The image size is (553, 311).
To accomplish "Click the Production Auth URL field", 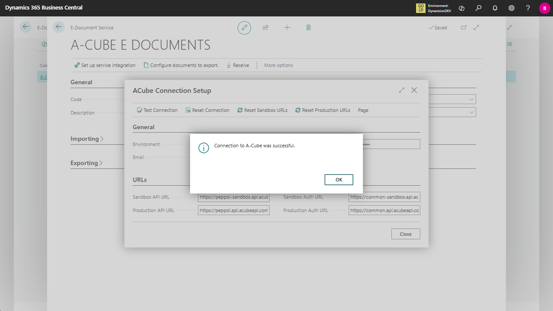I will click(385, 210).
